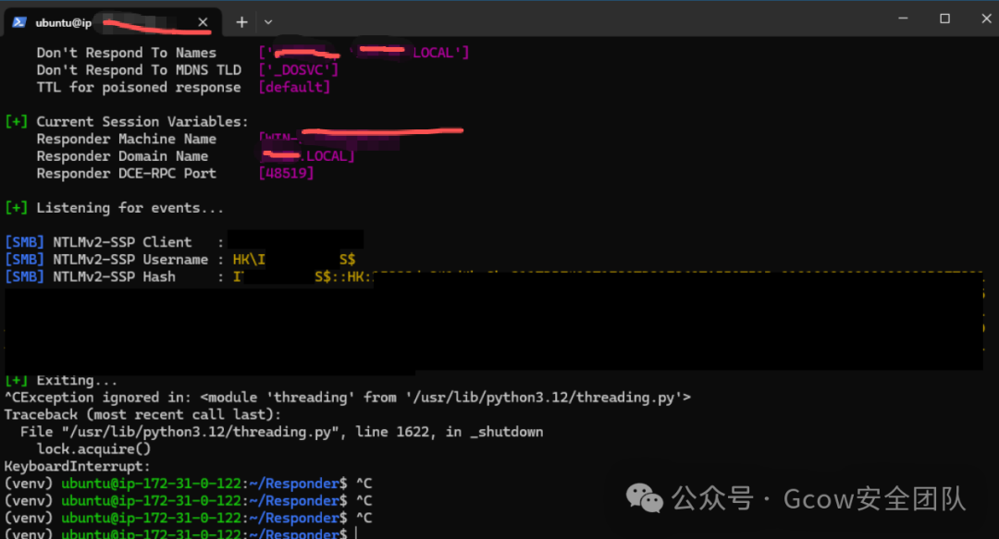Image resolution: width=999 pixels, height=539 pixels.
Task: Click the "KeyboardInterrupt:" line
Action: [x=77, y=466]
